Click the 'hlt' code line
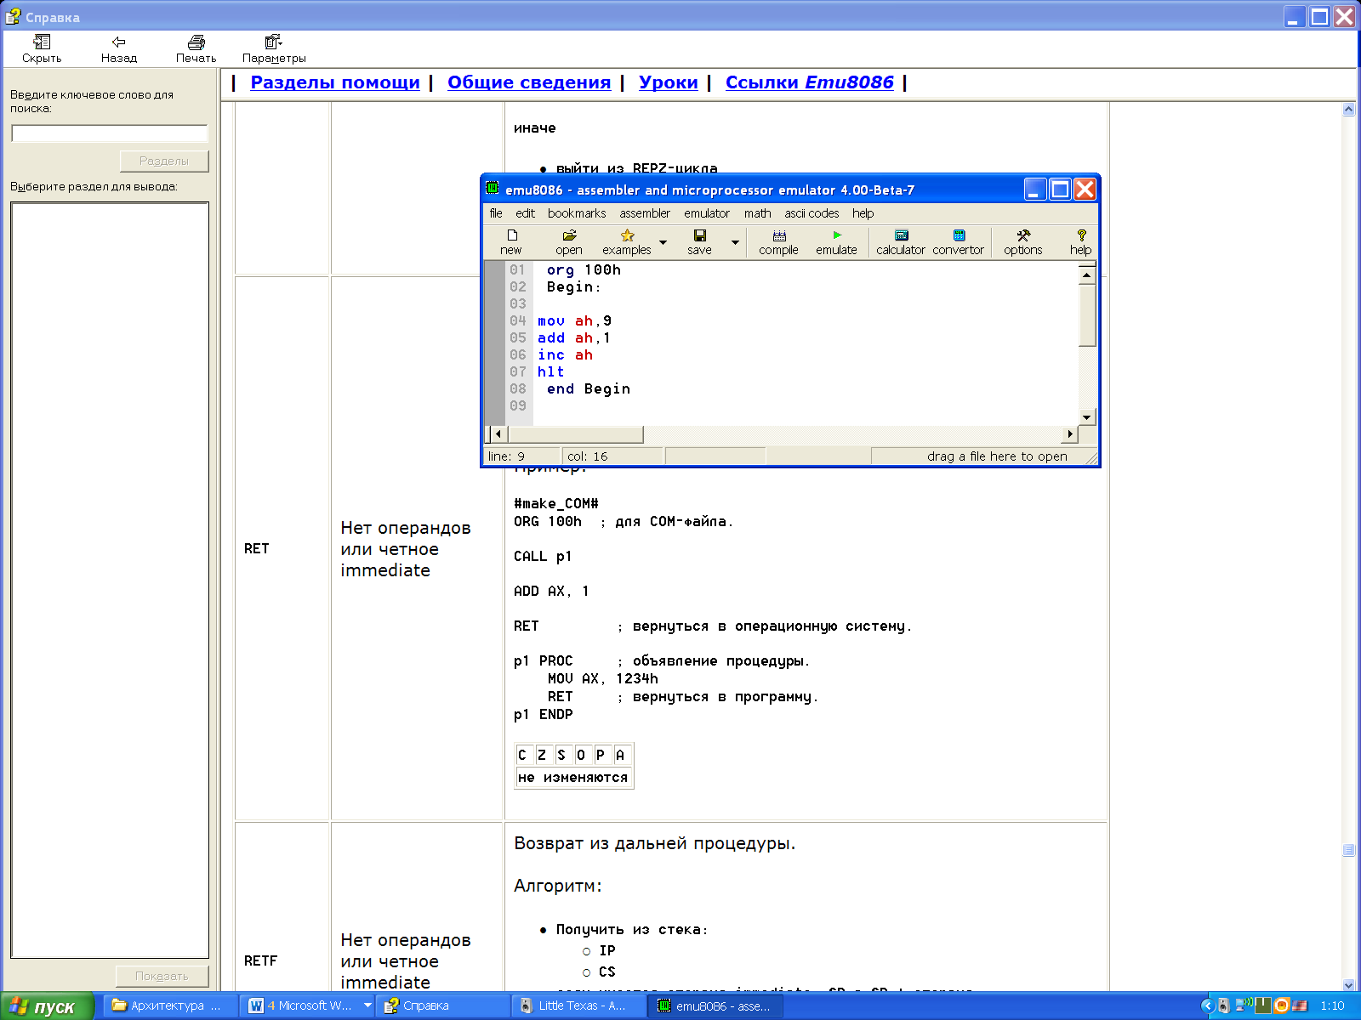 [550, 371]
